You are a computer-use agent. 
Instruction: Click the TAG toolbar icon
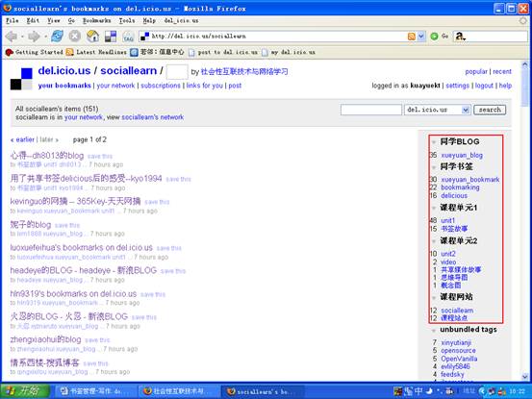click(128, 37)
